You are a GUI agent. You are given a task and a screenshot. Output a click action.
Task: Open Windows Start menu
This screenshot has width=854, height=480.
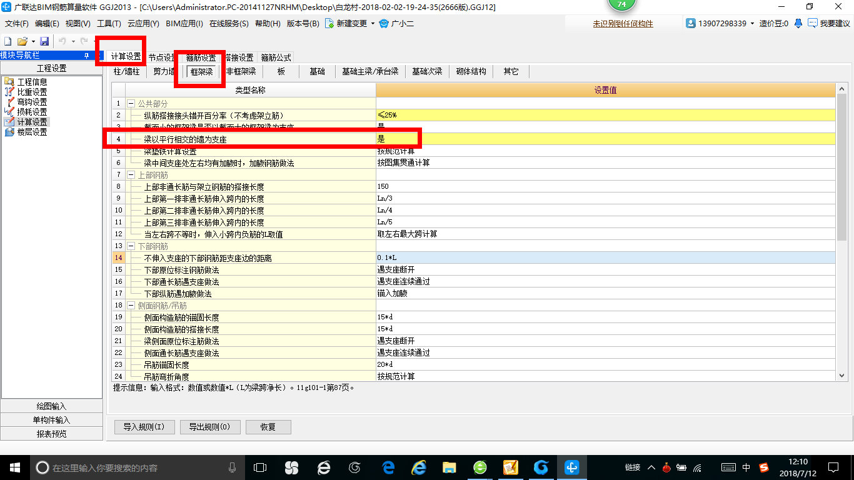14,467
